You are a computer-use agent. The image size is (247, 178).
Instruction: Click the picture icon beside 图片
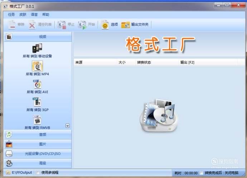(9, 144)
